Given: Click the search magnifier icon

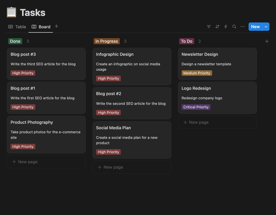Looking at the screenshot, I should pos(234,27).
